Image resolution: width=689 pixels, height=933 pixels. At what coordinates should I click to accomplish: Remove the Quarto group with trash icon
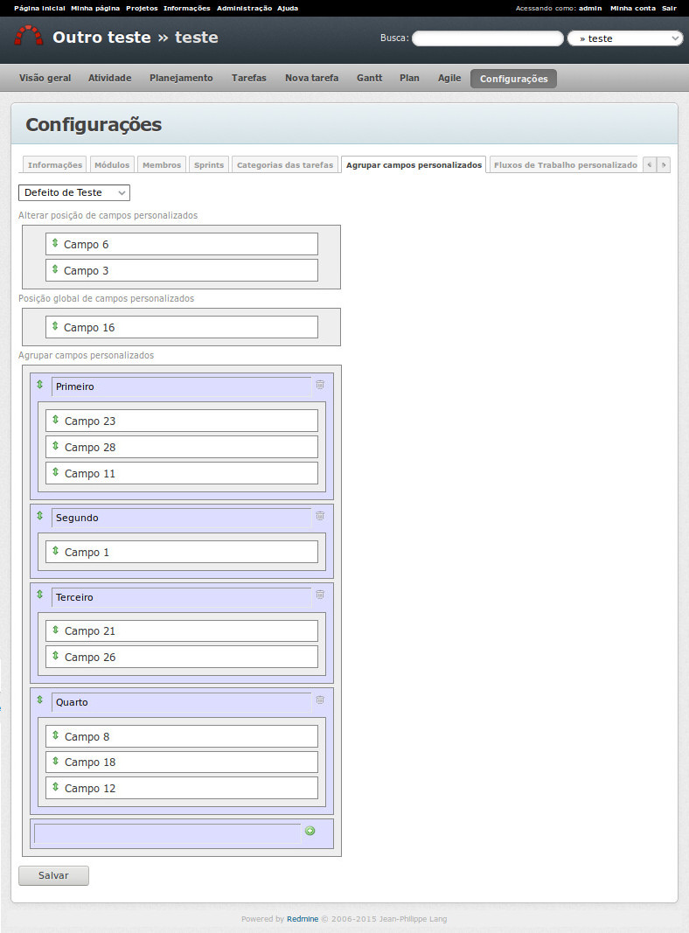pos(320,700)
